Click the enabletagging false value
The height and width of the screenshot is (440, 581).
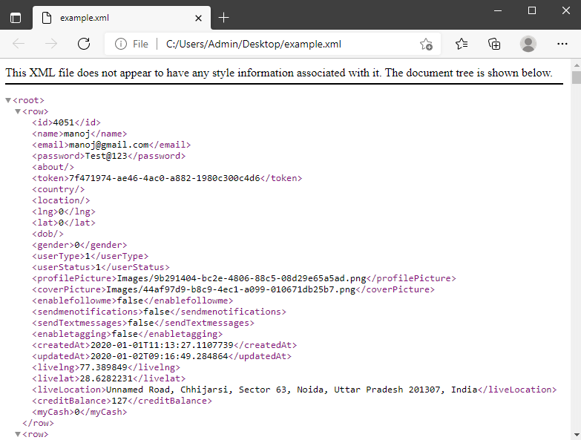pos(125,334)
